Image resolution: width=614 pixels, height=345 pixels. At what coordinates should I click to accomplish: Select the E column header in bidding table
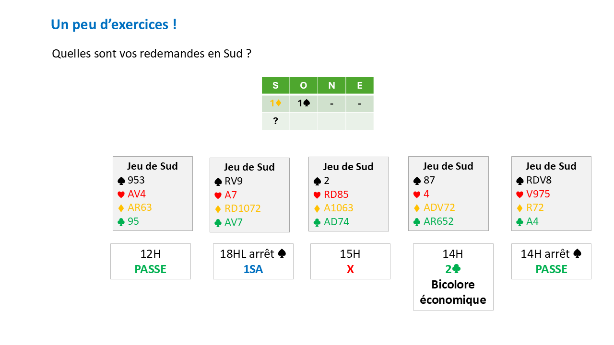pyautogui.click(x=359, y=86)
